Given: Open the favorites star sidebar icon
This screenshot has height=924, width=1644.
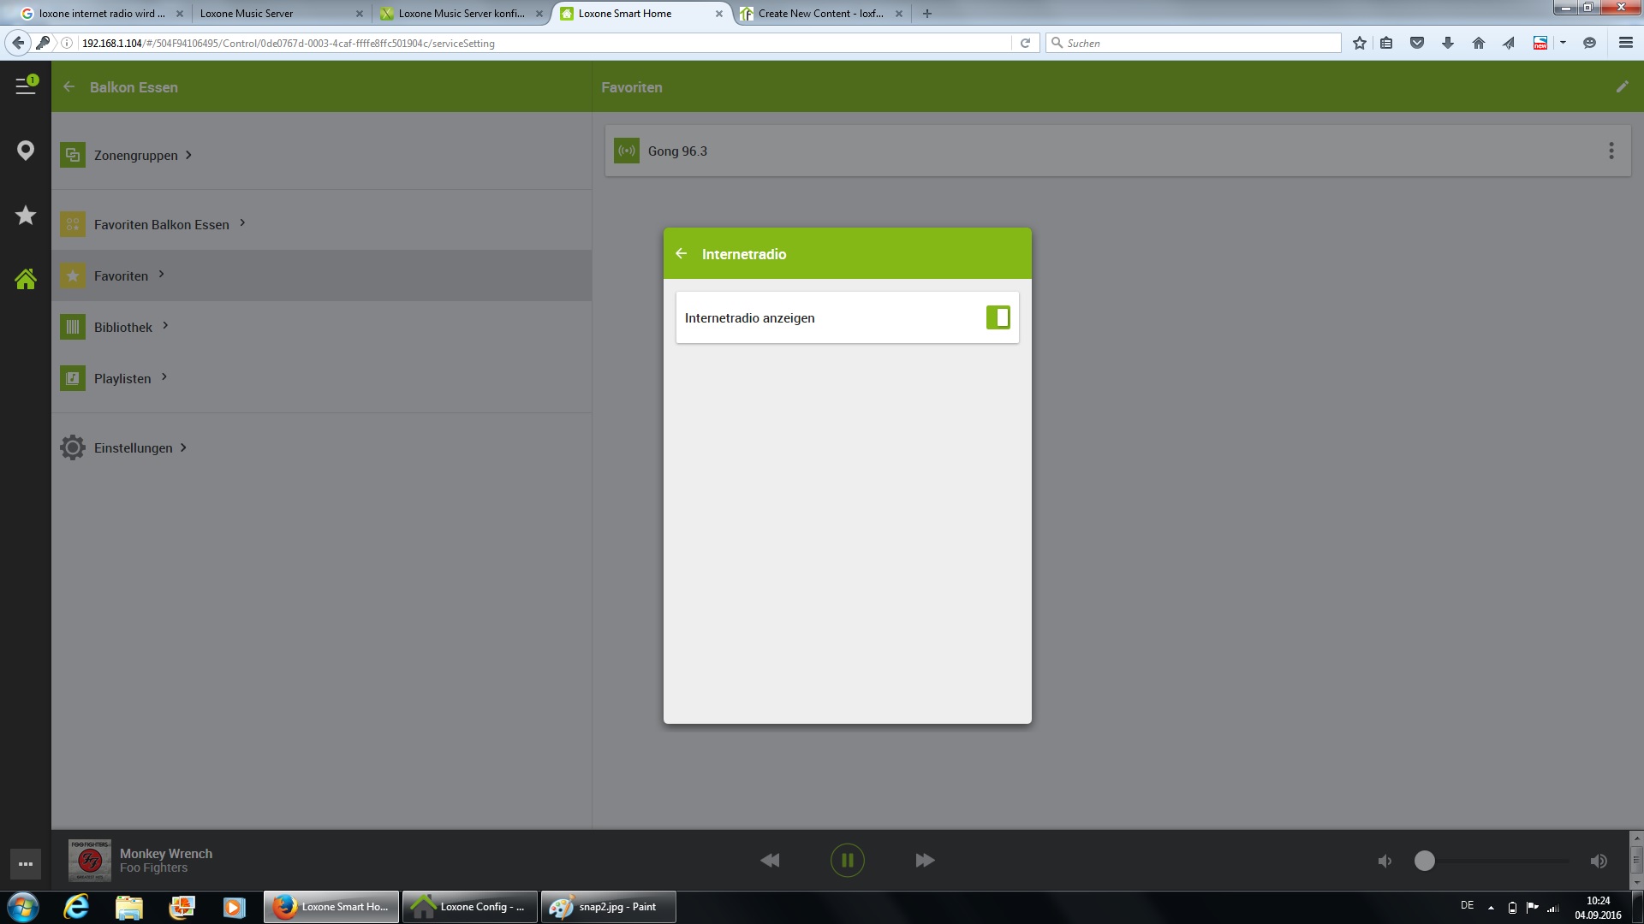Looking at the screenshot, I should pyautogui.click(x=26, y=216).
